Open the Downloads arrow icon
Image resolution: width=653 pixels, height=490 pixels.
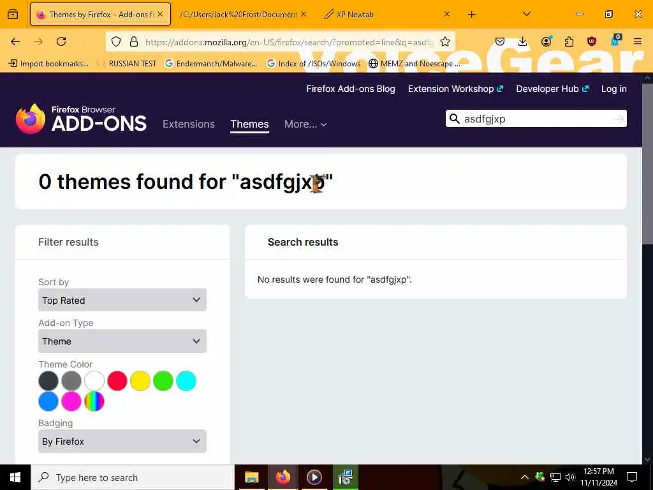523,41
